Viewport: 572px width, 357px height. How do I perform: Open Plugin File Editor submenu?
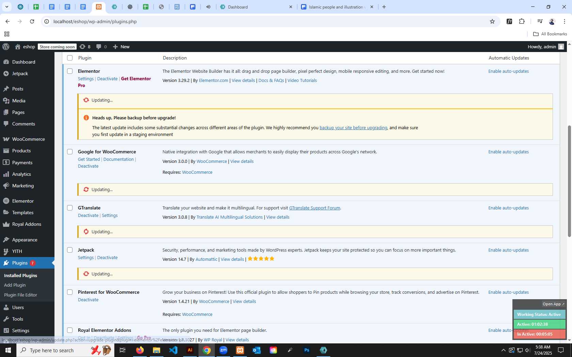[20, 295]
